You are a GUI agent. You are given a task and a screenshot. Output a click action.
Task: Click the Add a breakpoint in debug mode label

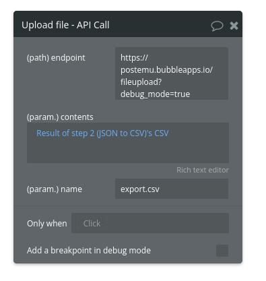89,251
